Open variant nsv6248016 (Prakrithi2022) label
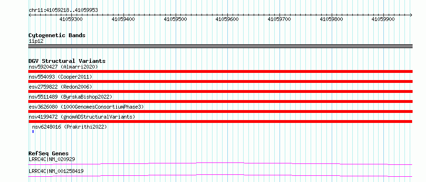Image resolution: width=426 pixels, height=182 pixels. pos(69,127)
